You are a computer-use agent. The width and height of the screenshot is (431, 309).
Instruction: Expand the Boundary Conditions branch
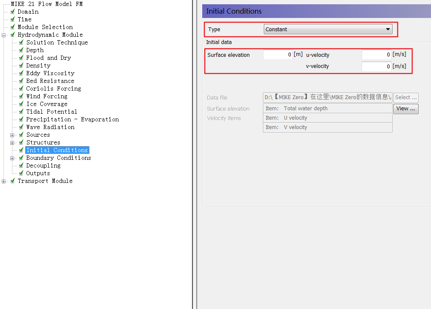(12, 158)
